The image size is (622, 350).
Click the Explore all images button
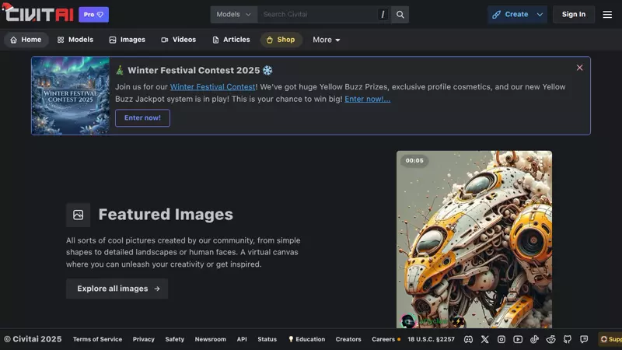[117, 289]
